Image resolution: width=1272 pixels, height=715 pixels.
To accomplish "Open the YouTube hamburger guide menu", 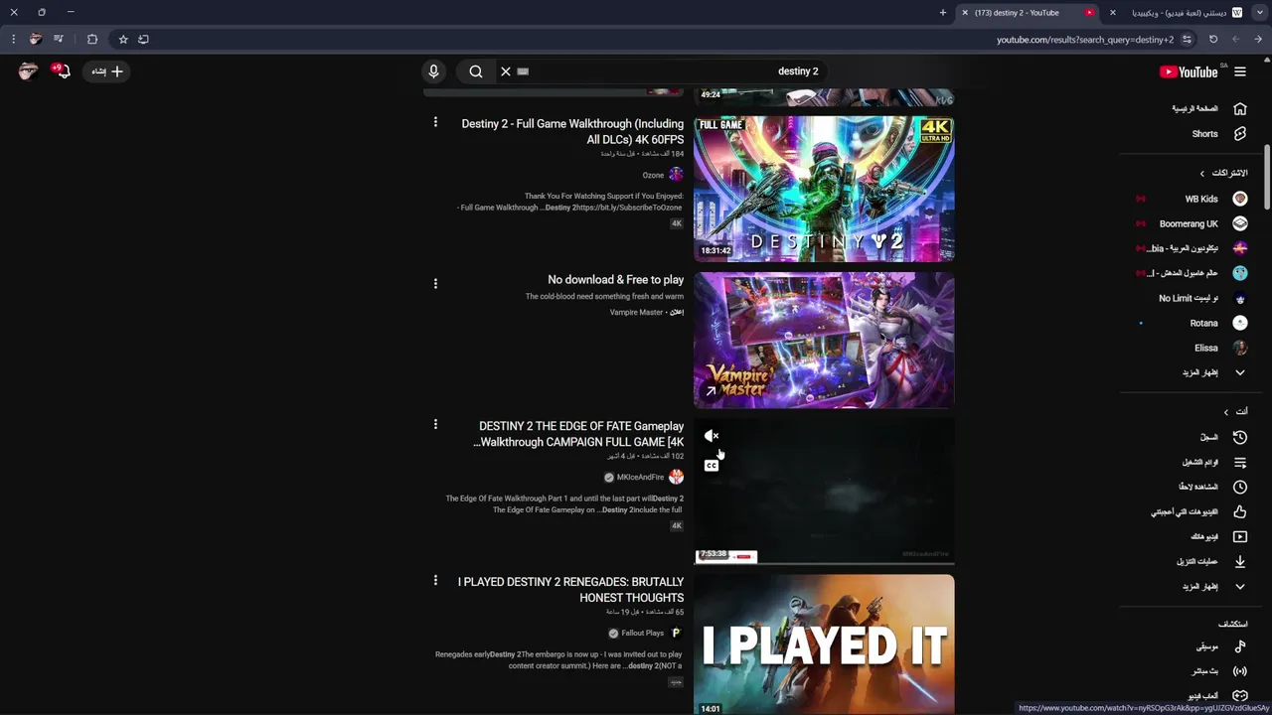I will pyautogui.click(x=1240, y=71).
